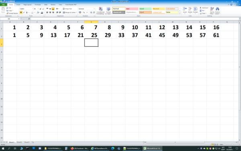Expand the font size dropdown
Screen dimensions: 241x151
[x=38, y=9]
